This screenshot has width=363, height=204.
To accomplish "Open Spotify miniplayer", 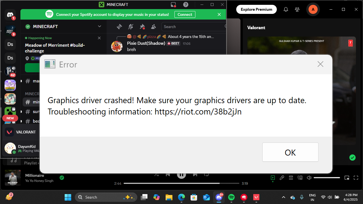I will tap(347, 178).
